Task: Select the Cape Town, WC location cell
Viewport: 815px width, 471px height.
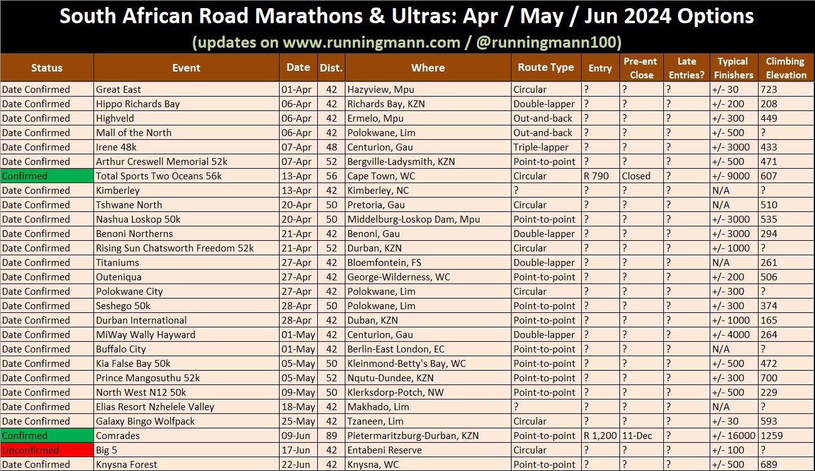Action: point(428,176)
